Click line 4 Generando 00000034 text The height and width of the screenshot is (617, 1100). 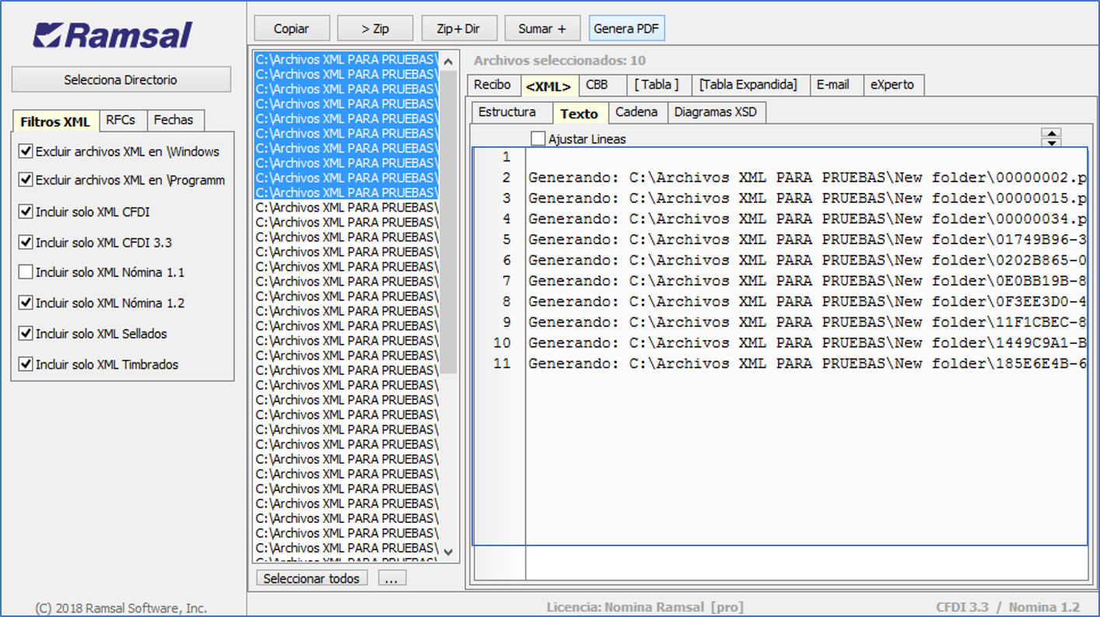[x=807, y=219]
